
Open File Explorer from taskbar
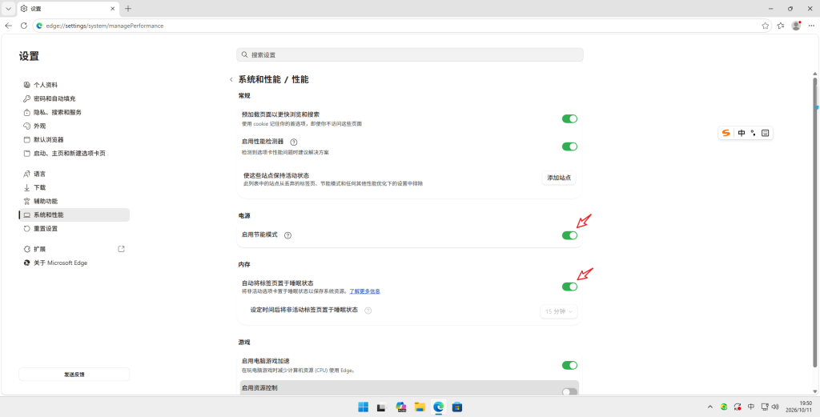(420, 407)
